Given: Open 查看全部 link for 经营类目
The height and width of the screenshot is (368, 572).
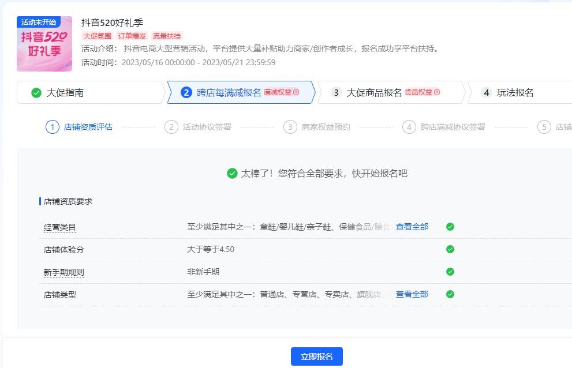Looking at the screenshot, I should tap(412, 227).
